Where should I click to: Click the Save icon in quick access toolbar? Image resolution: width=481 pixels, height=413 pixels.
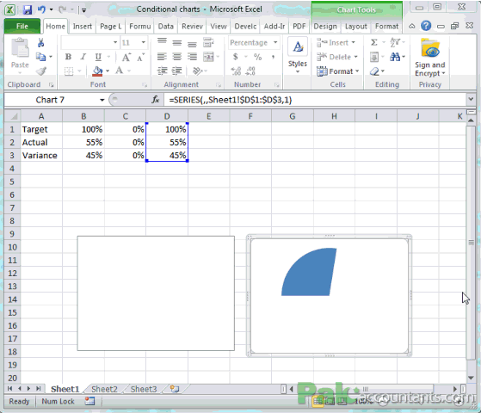point(28,9)
